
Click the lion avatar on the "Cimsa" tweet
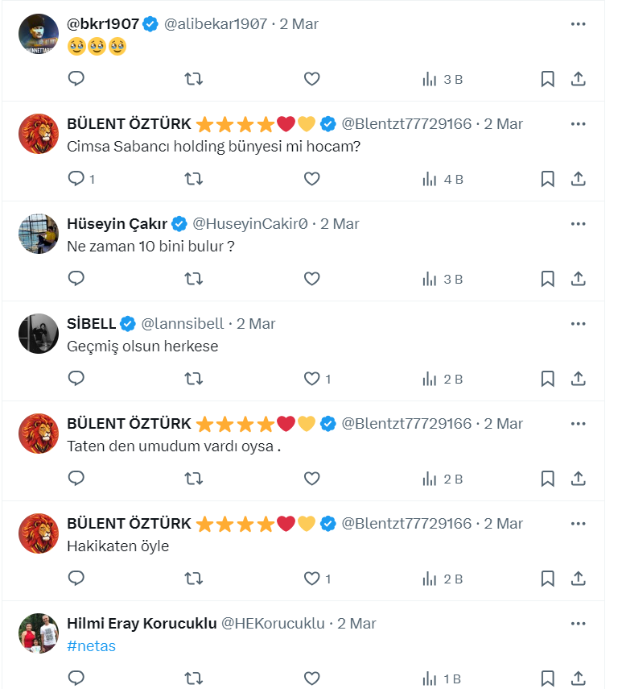coord(39,134)
